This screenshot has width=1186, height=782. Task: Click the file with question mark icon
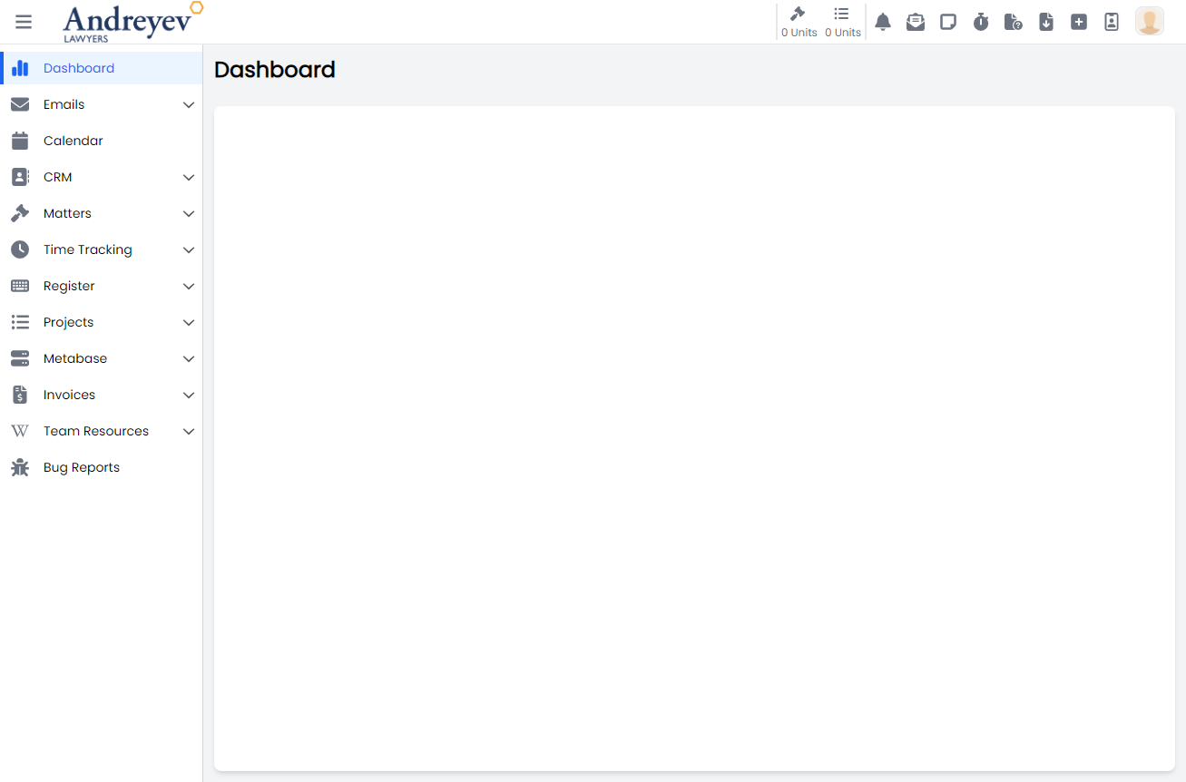click(1014, 23)
